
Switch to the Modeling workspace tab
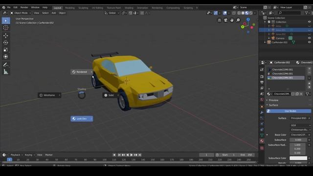pos(70,8)
